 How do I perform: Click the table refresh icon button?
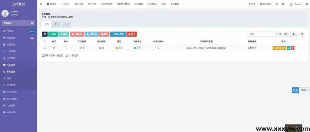point(45,34)
